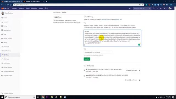
Task: Open a new browser tab
Action: [x=46, y=2]
